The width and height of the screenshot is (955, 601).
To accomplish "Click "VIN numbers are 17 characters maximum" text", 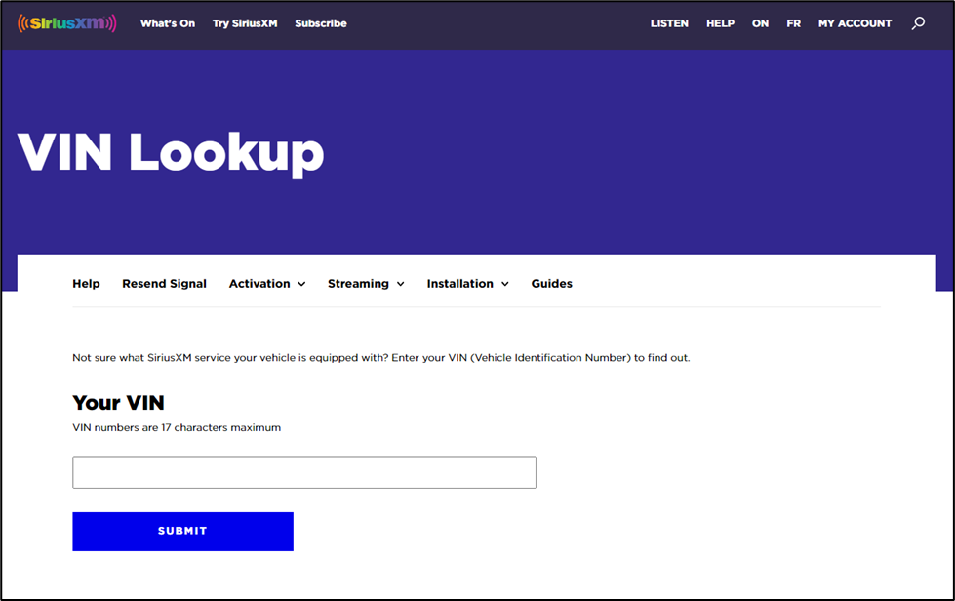I will tap(177, 427).
